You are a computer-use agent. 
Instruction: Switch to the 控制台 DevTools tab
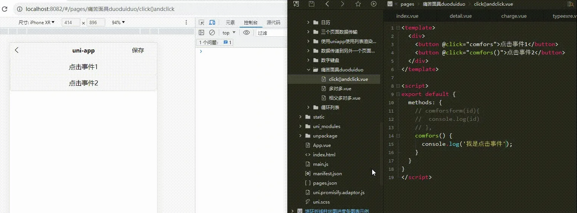(x=251, y=23)
